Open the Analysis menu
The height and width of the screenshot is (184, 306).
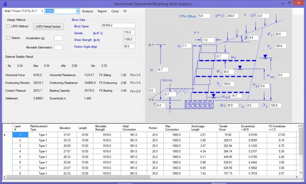(88, 11)
